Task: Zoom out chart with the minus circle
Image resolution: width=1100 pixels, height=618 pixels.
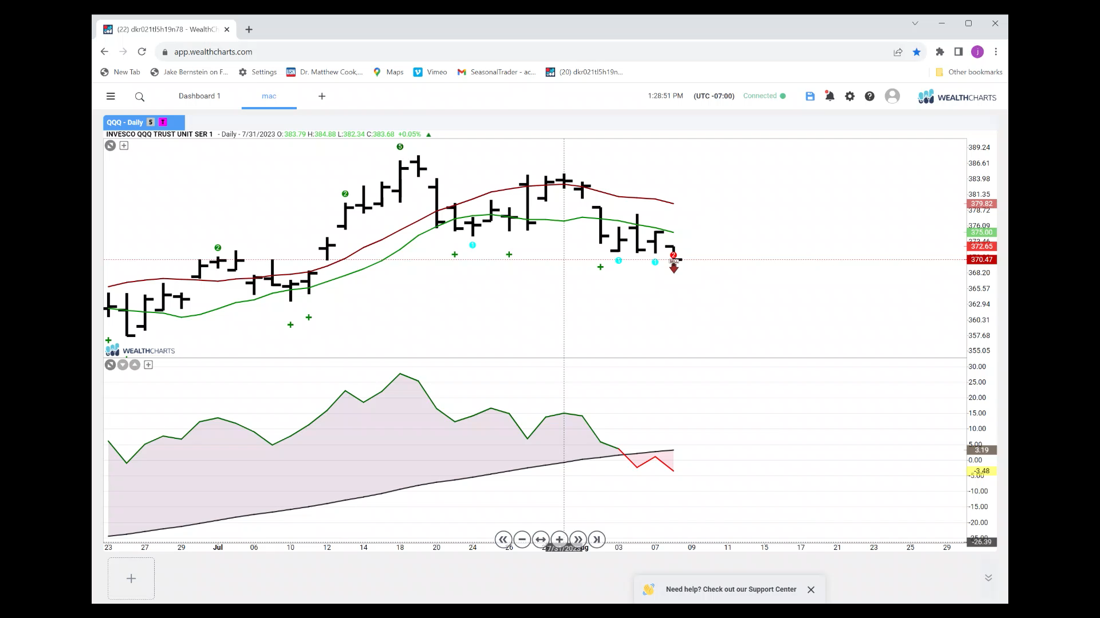Action: (522, 539)
